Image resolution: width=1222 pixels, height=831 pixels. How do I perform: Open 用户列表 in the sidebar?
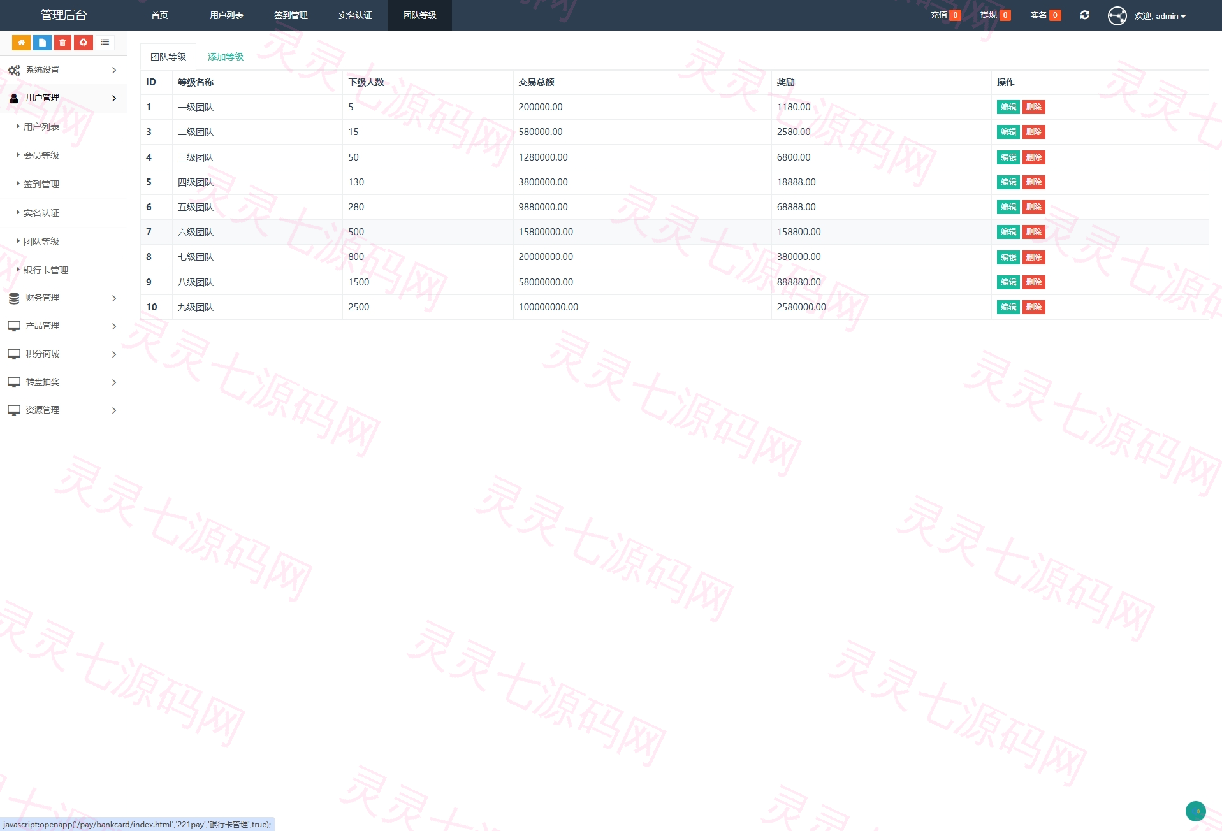[41, 127]
